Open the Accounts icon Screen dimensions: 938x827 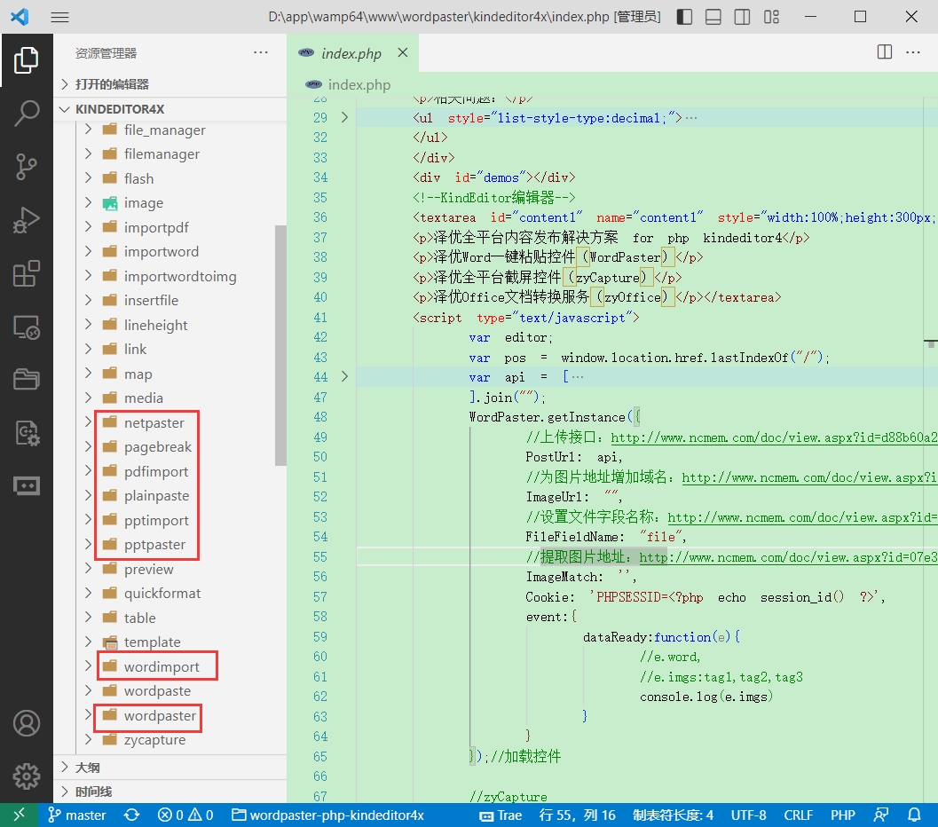tap(27, 723)
